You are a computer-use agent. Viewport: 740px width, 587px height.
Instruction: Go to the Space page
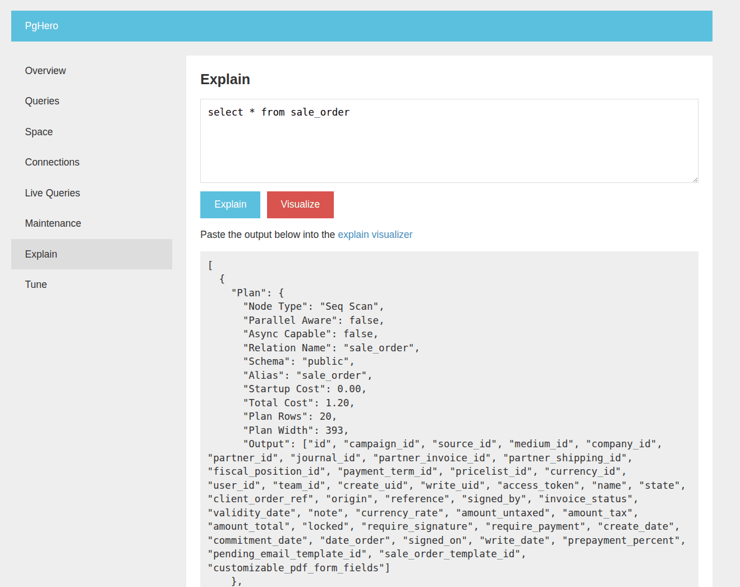39,132
